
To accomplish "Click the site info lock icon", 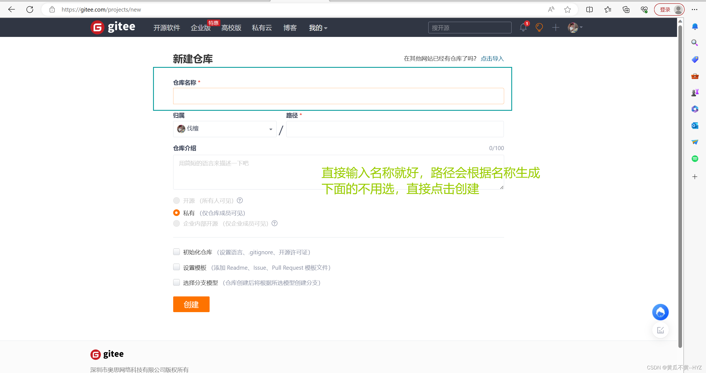I will [x=52, y=10].
